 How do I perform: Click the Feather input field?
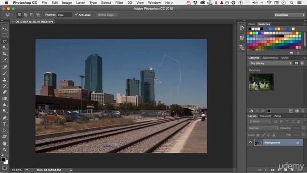64,15
